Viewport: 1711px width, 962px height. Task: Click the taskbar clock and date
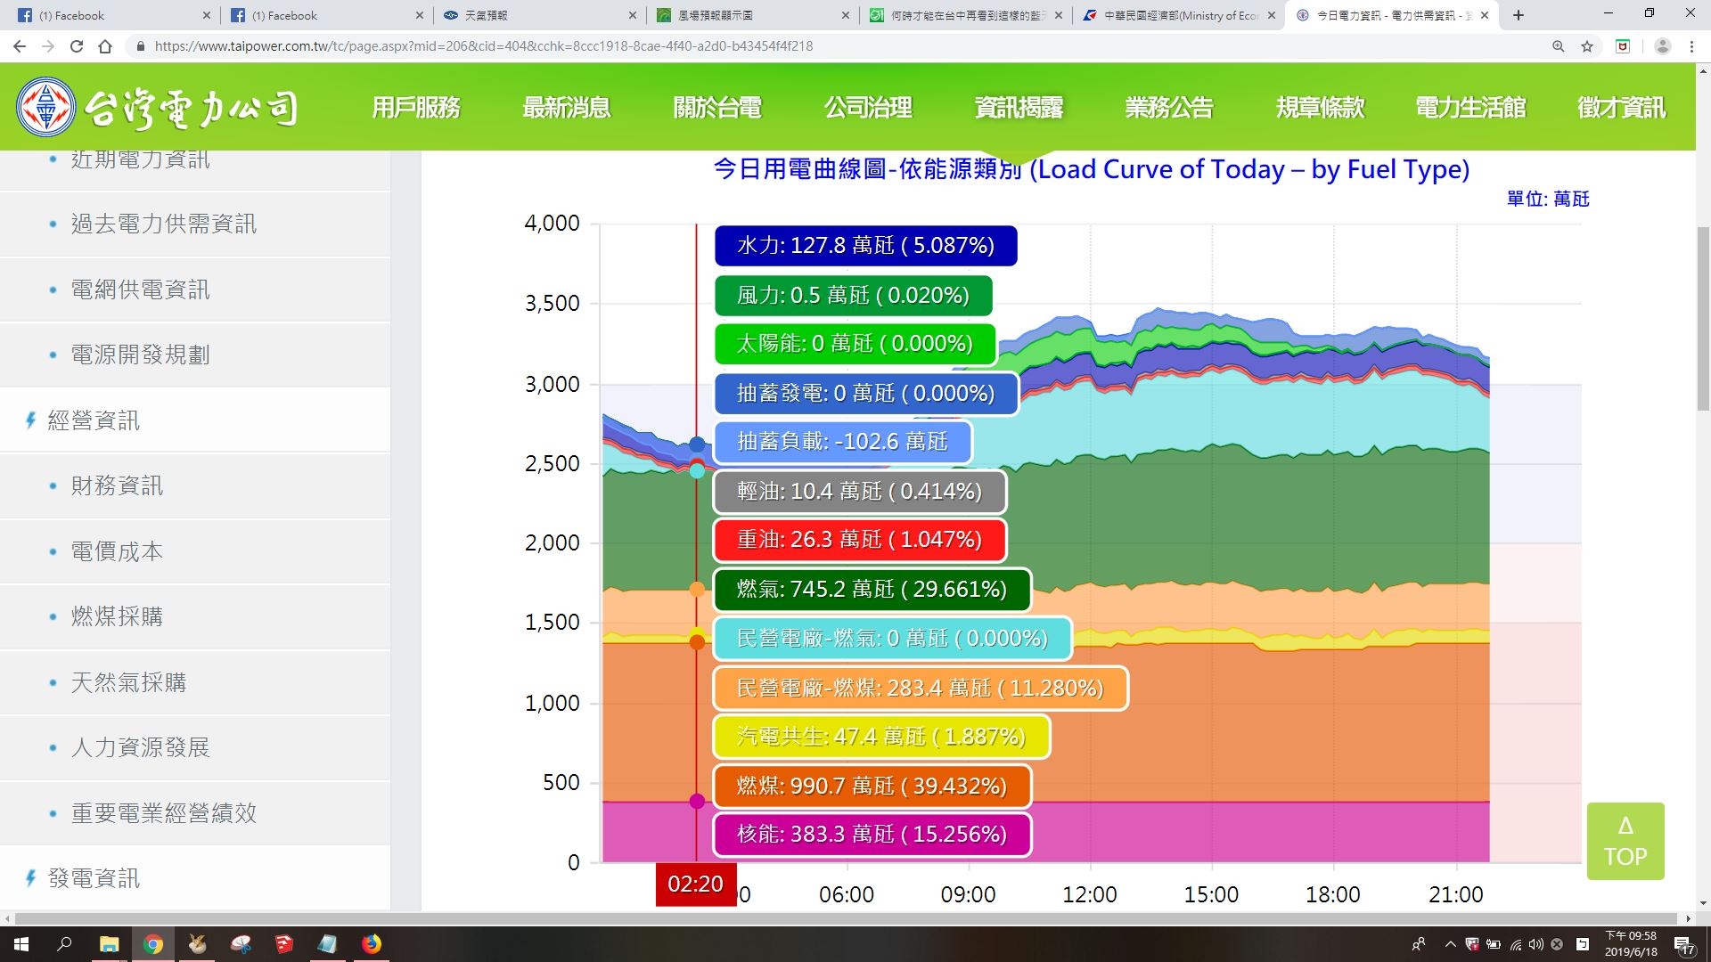[1631, 944]
